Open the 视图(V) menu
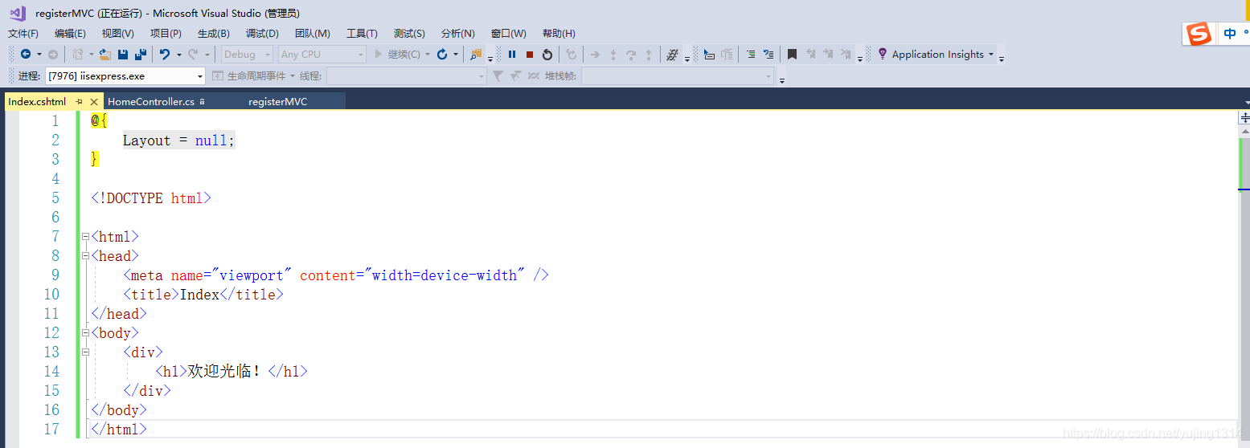1250x448 pixels. pos(117,34)
